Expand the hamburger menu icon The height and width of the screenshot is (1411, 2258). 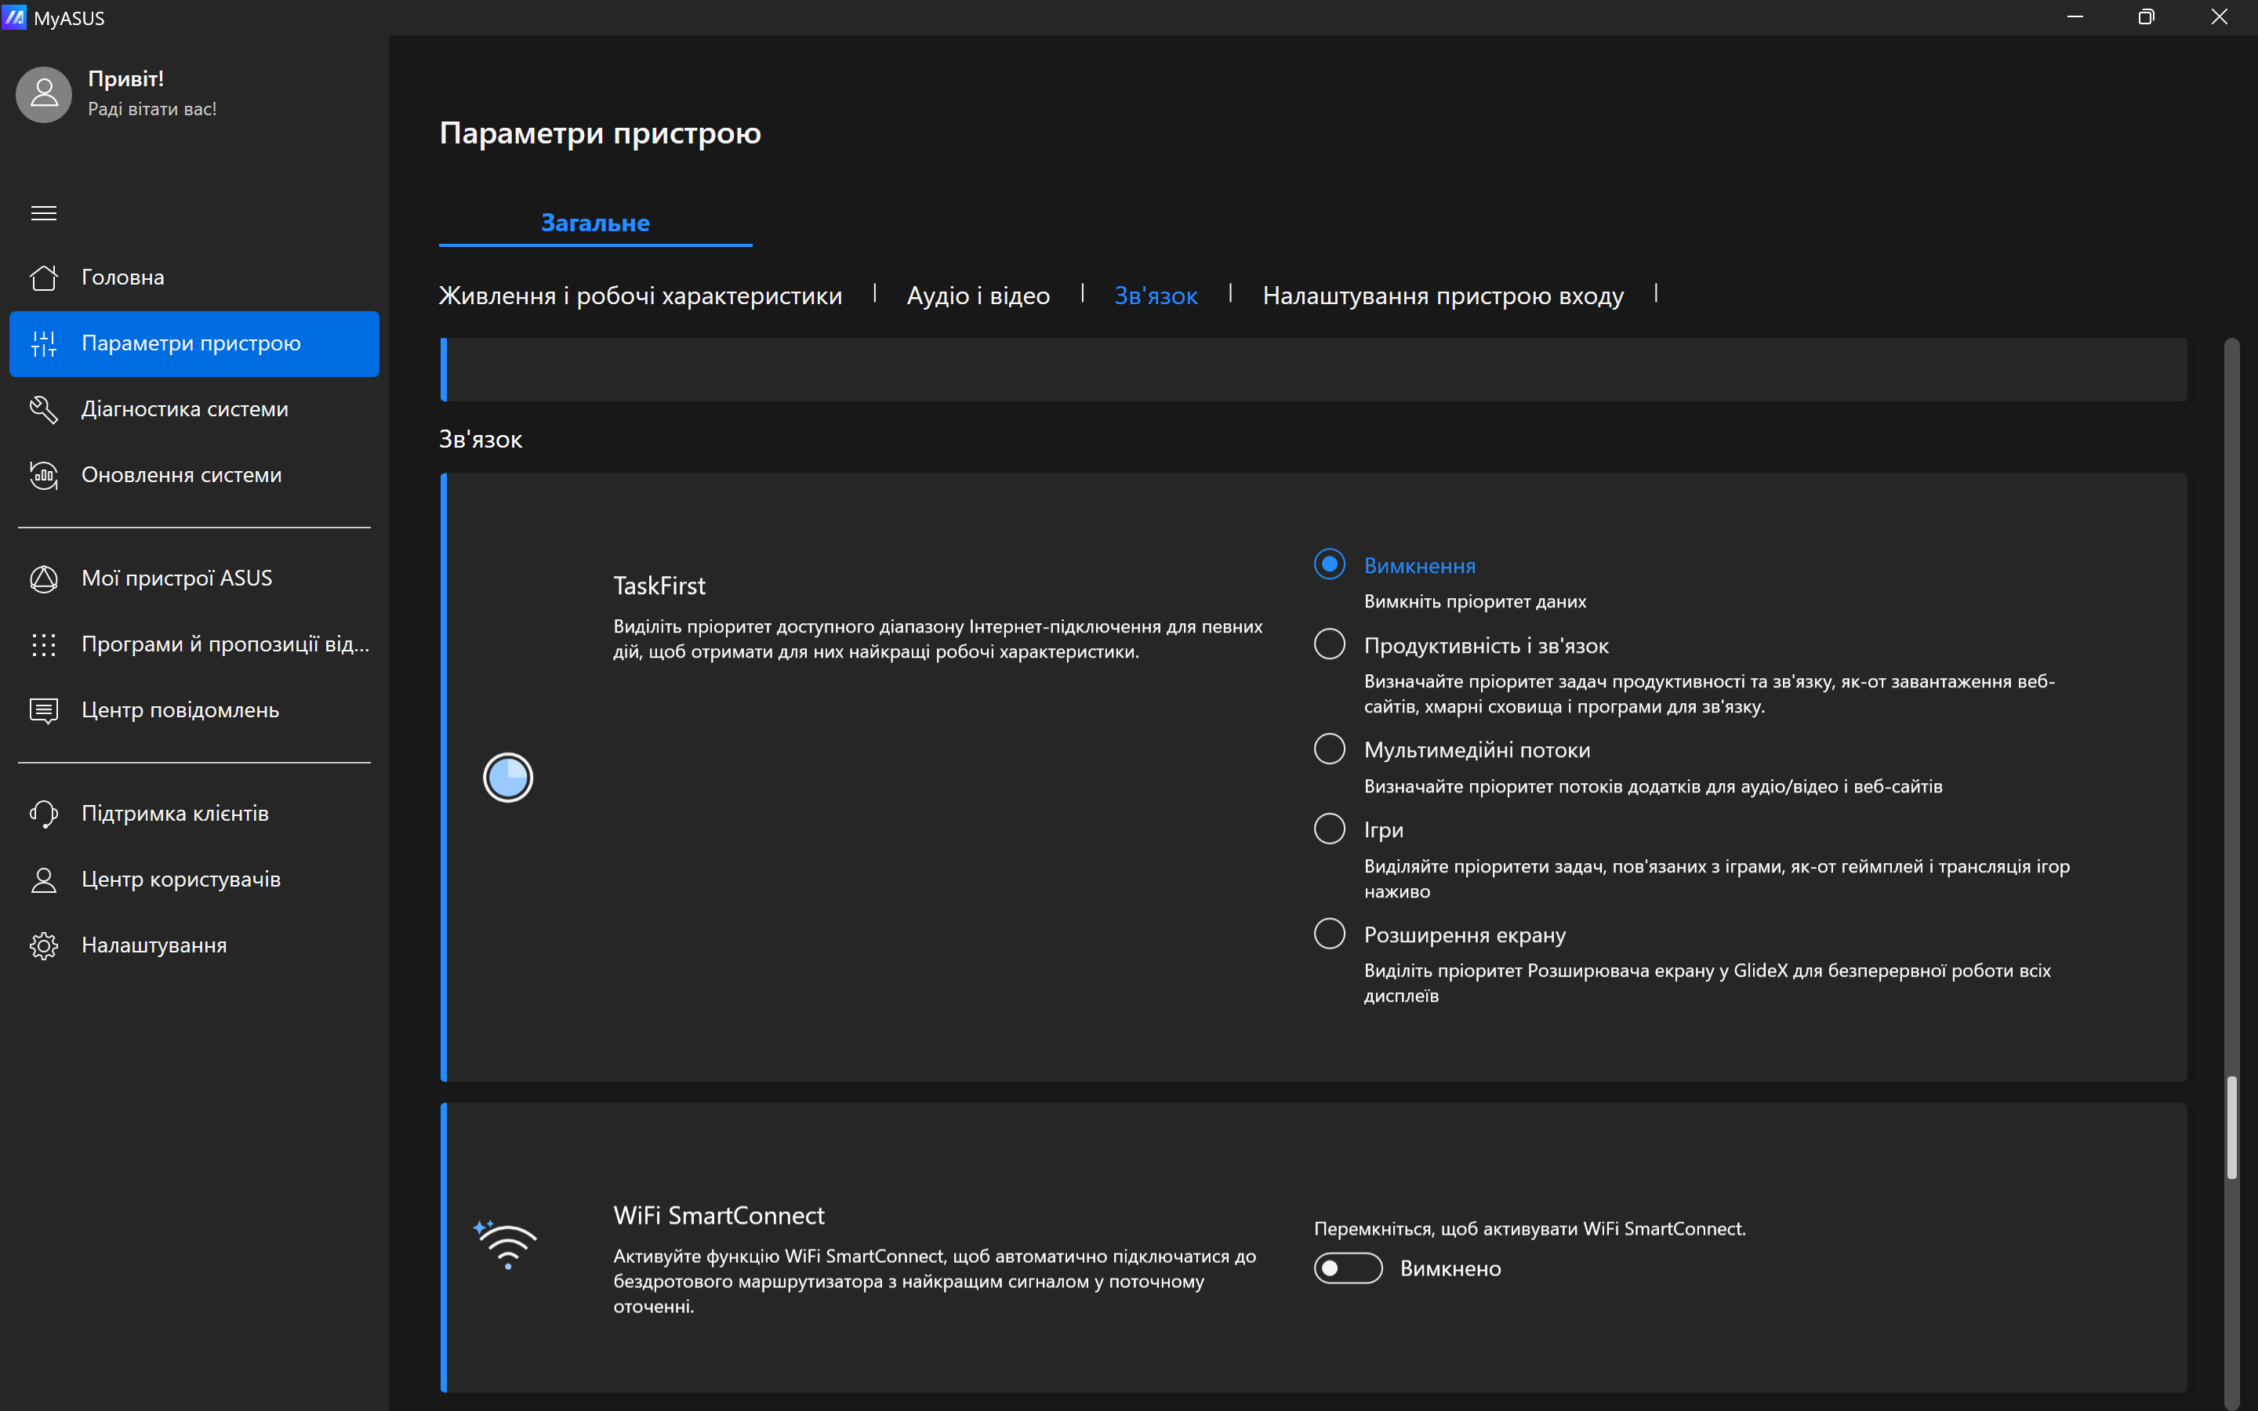click(44, 213)
